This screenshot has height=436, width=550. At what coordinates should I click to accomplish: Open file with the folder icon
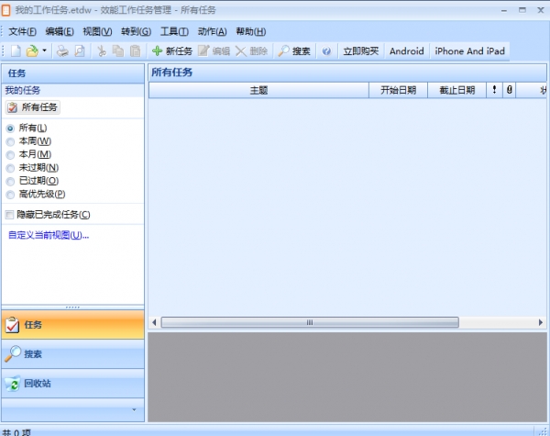32,51
